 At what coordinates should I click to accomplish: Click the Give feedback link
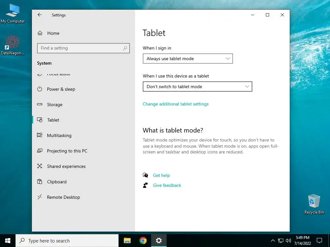tap(167, 185)
